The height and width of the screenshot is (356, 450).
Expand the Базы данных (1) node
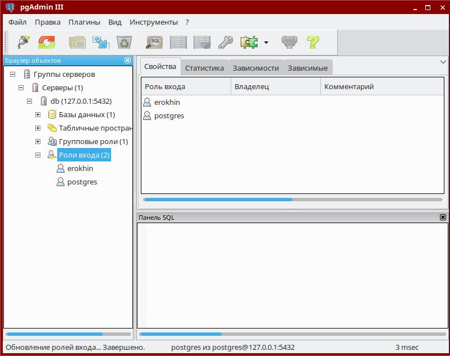pyautogui.click(x=38, y=115)
